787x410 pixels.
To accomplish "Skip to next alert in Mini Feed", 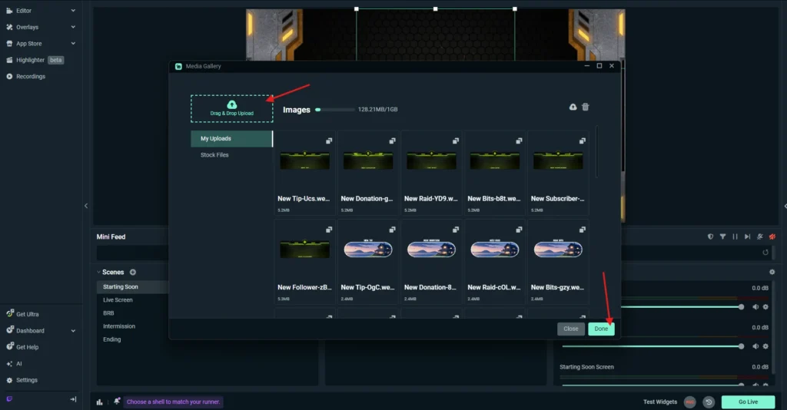I will 747,236.
